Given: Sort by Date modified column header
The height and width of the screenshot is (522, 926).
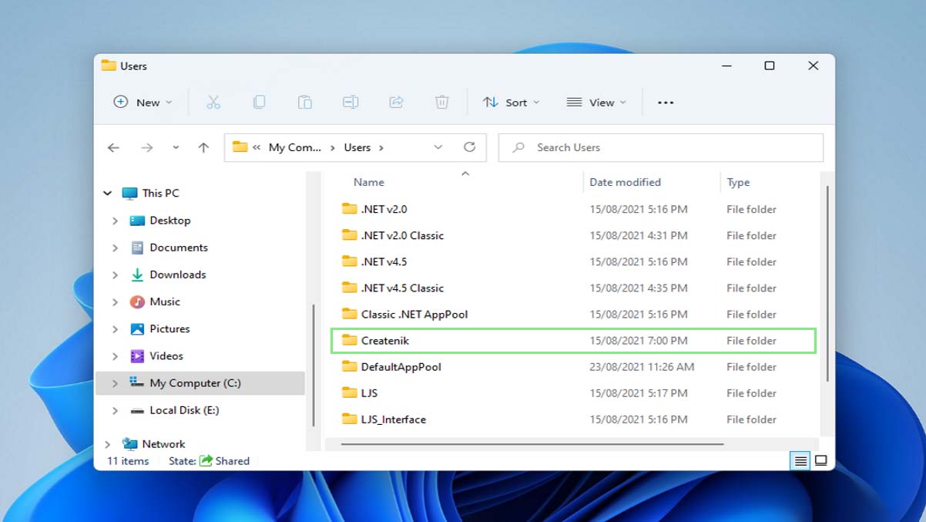Looking at the screenshot, I should click(625, 182).
